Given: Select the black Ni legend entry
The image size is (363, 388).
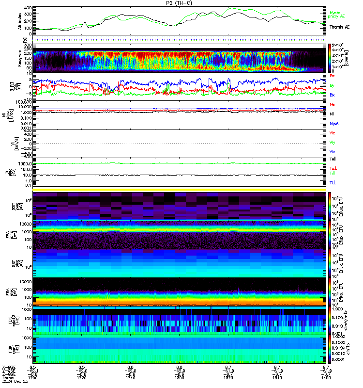Looking at the screenshot, I should tap(332, 114).
